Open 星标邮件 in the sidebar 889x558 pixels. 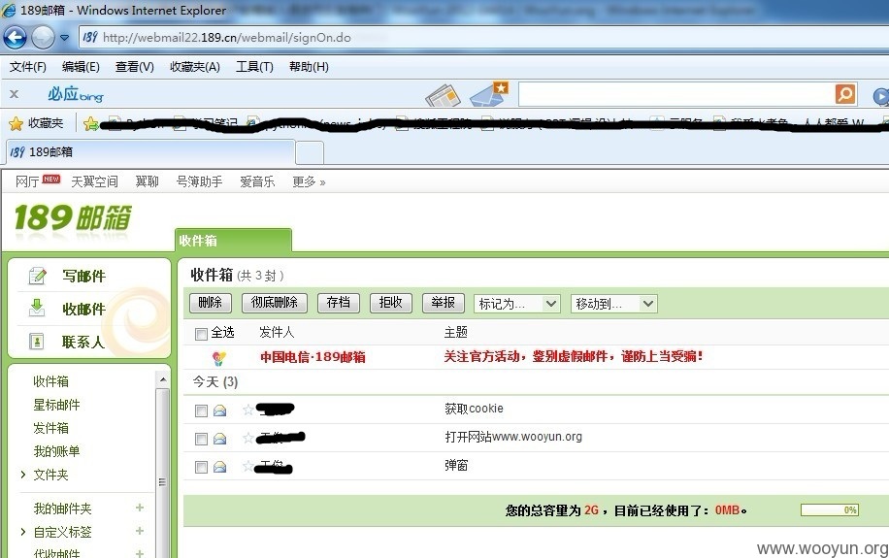pyautogui.click(x=56, y=405)
